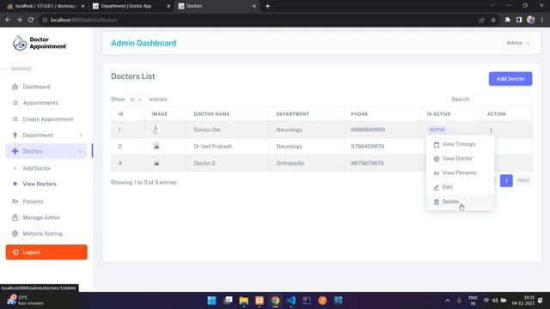Click the Admin Dashboard heading
This screenshot has height=309, width=550.
pos(144,43)
